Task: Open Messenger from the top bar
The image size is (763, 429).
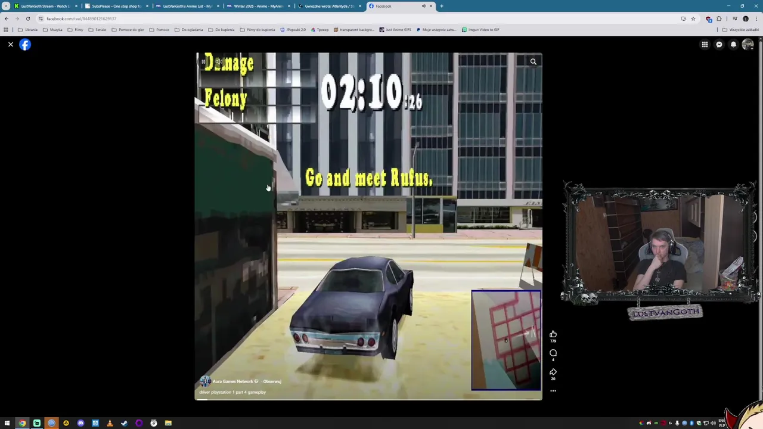Action: (x=719, y=45)
